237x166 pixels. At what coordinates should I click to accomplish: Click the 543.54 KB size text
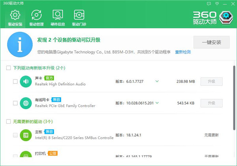pos(186,103)
